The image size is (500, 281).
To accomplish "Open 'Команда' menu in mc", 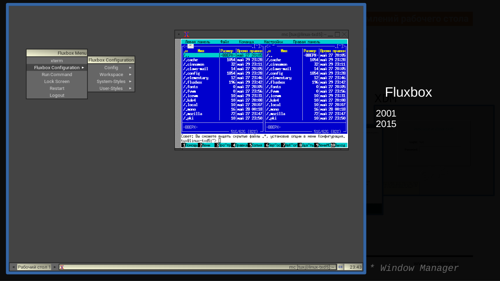I will (x=246, y=42).
